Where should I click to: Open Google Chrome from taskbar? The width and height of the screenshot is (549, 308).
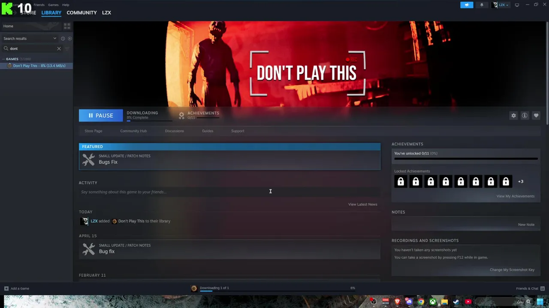point(421,302)
